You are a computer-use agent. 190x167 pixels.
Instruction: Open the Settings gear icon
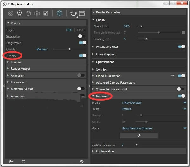tap(60, 13)
